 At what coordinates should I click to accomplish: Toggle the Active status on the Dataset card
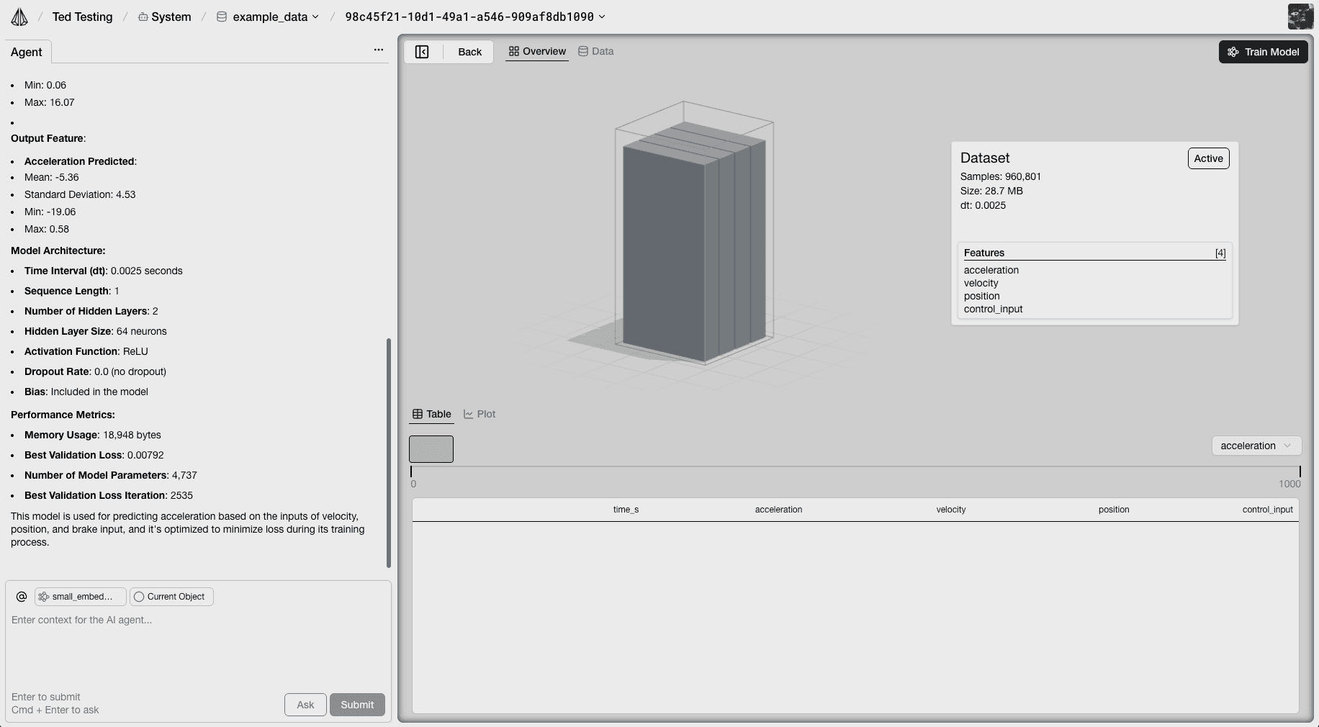click(x=1207, y=158)
